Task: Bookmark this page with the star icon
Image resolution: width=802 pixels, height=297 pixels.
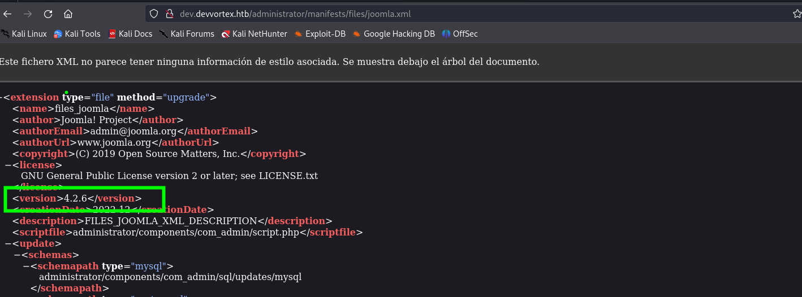Action: click(797, 14)
